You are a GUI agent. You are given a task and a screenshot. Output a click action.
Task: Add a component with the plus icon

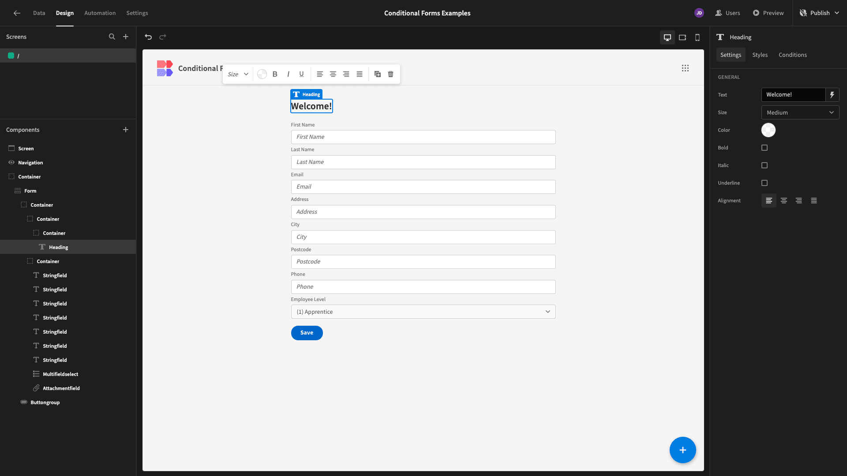pyautogui.click(x=126, y=130)
